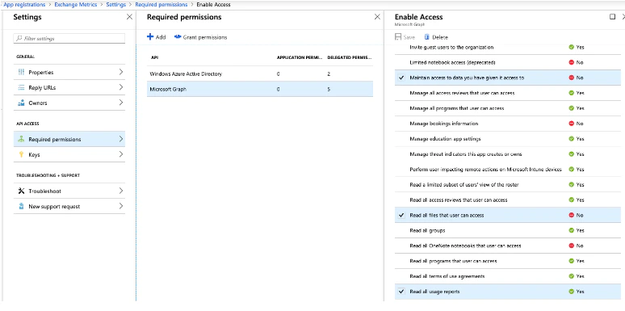This screenshot has height=311, width=625.
Task: Open the Keys settings item
Action: tap(69, 155)
